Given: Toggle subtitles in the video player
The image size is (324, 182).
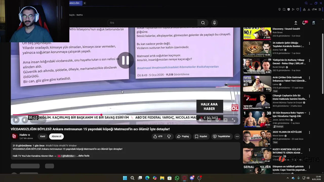Looking at the screenshot, I should click(x=209, y=120).
